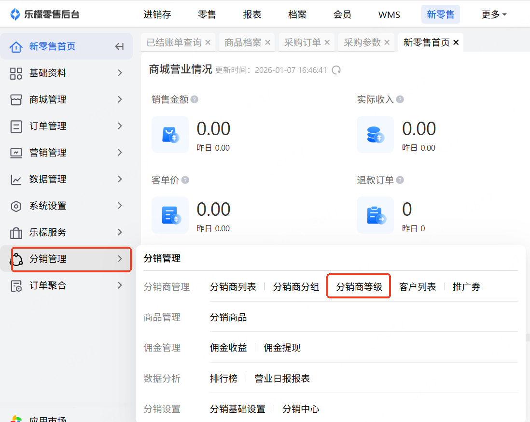Switch to the 采购订单 tab
Screen dimensions: 530x422
click(x=303, y=42)
